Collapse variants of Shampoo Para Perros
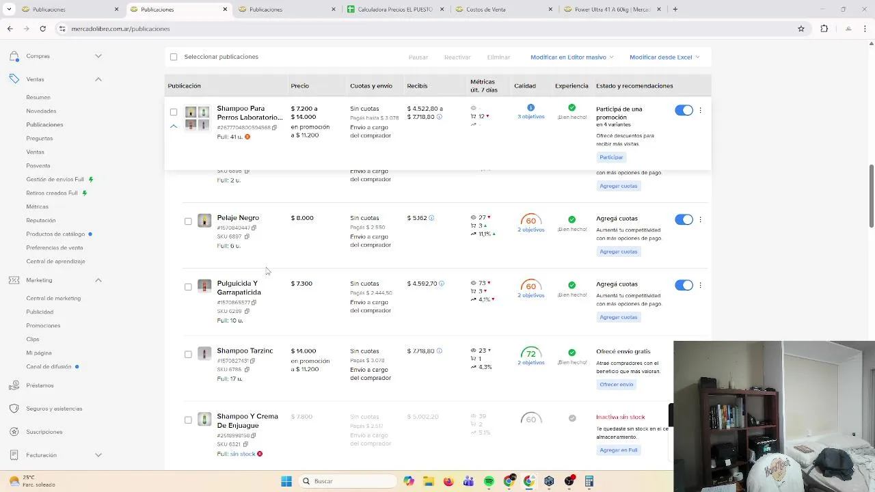The height and width of the screenshot is (492, 875). 174,126
